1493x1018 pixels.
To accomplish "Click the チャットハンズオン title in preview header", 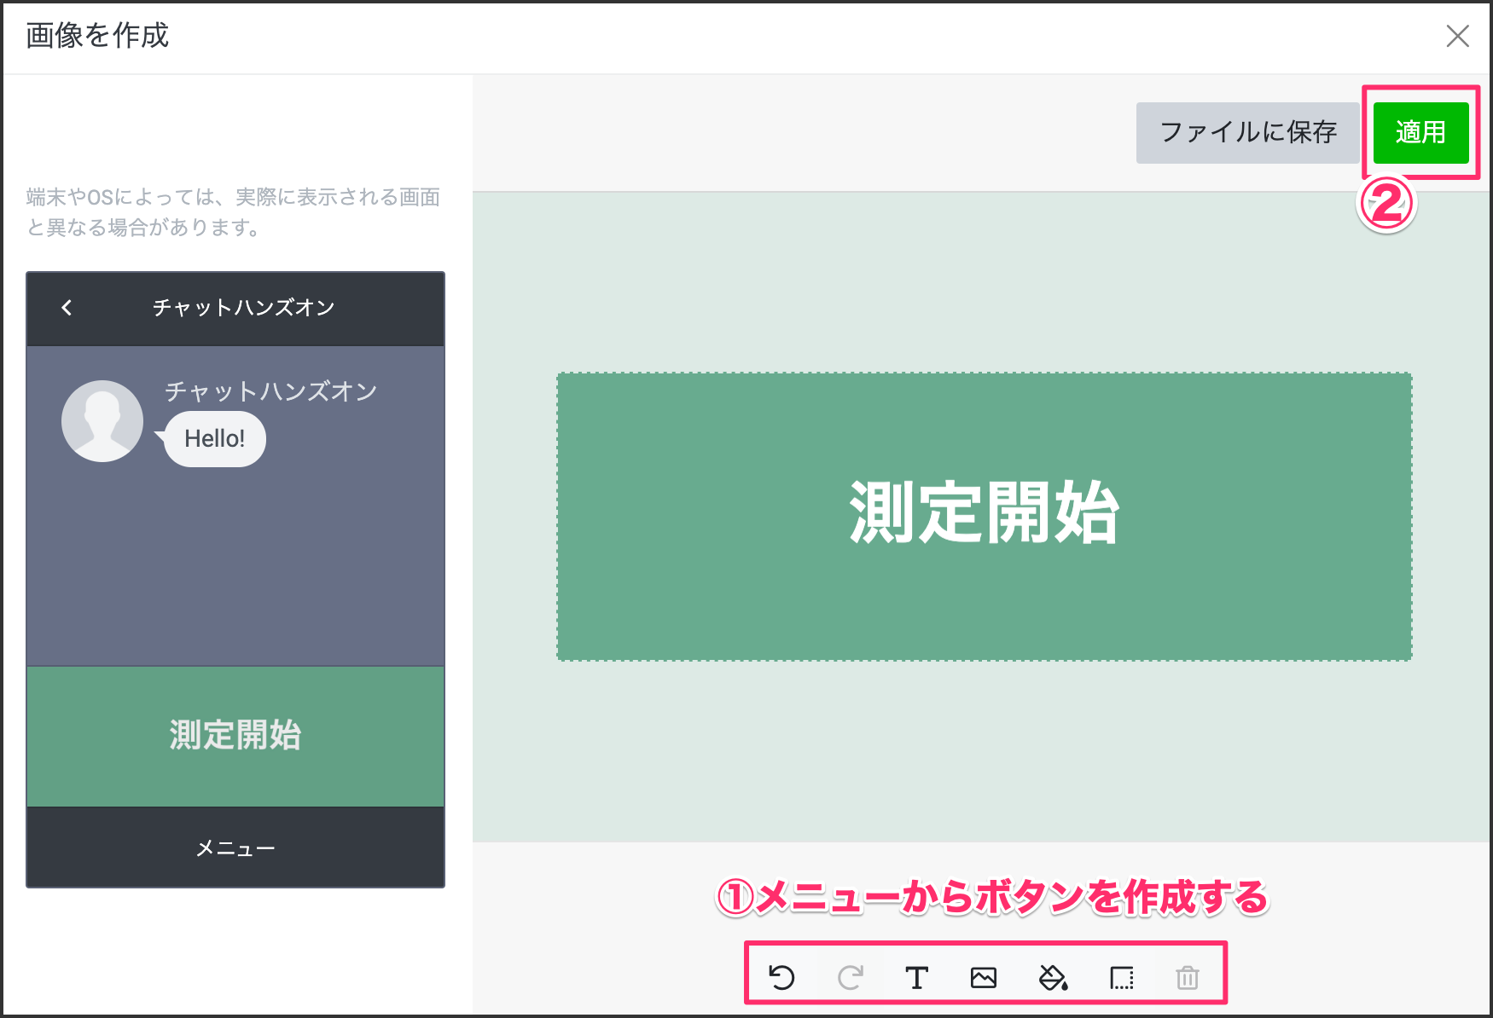I will click(x=244, y=308).
